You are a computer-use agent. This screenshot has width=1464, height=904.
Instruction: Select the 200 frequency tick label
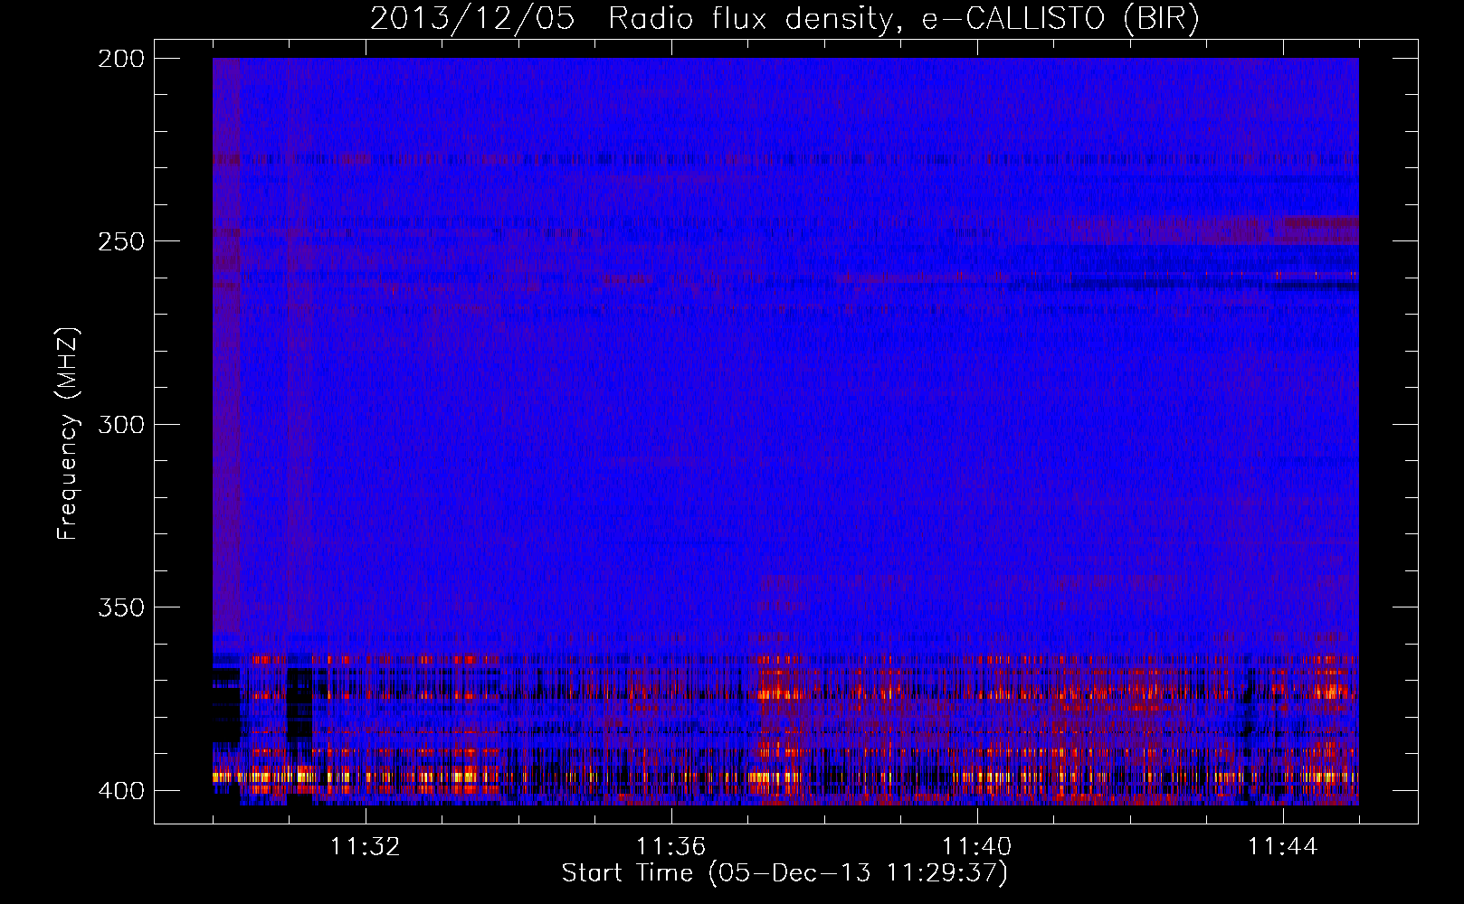point(120,59)
